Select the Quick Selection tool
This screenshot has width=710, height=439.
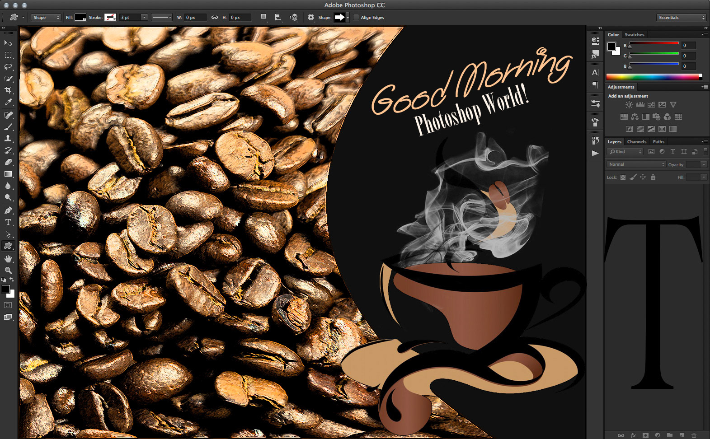click(8, 79)
